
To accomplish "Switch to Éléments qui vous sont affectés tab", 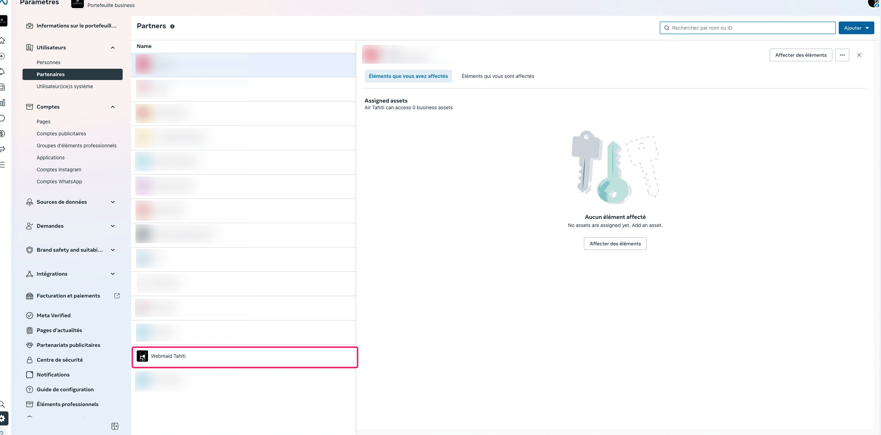I will [498, 76].
